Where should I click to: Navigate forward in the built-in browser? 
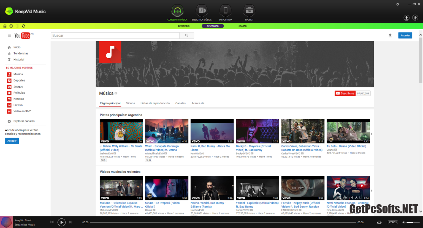pyautogui.click(x=17, y=26)
